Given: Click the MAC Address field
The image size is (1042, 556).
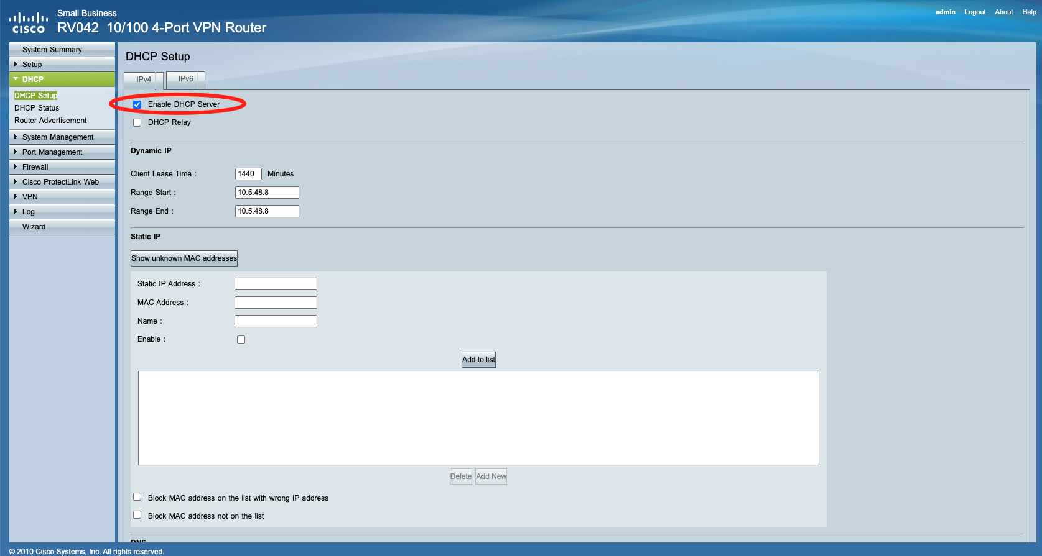Looking at the screenshot, I should [x=276, y=303].
